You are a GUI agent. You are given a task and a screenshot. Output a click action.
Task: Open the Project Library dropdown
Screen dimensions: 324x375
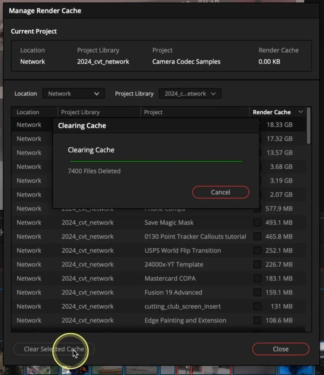190,93
